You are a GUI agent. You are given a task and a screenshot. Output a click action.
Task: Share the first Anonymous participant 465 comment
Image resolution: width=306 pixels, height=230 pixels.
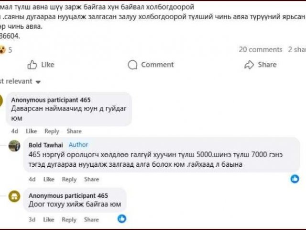coord(74,131)
